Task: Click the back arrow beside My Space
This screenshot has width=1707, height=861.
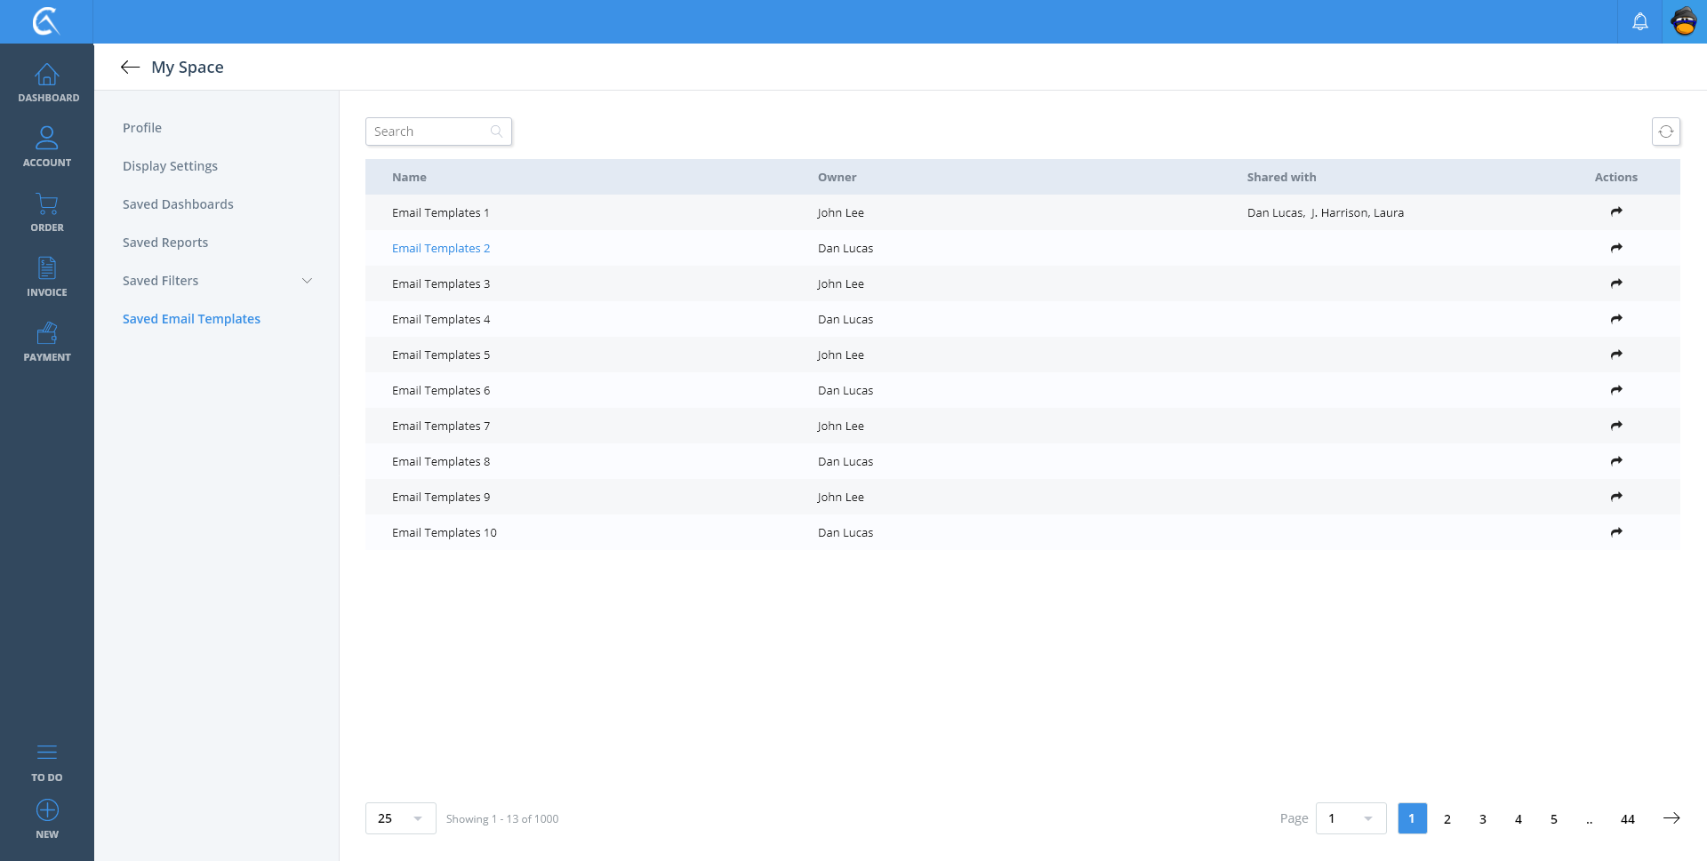Action: pyautogui.click(x=130, y=68)
